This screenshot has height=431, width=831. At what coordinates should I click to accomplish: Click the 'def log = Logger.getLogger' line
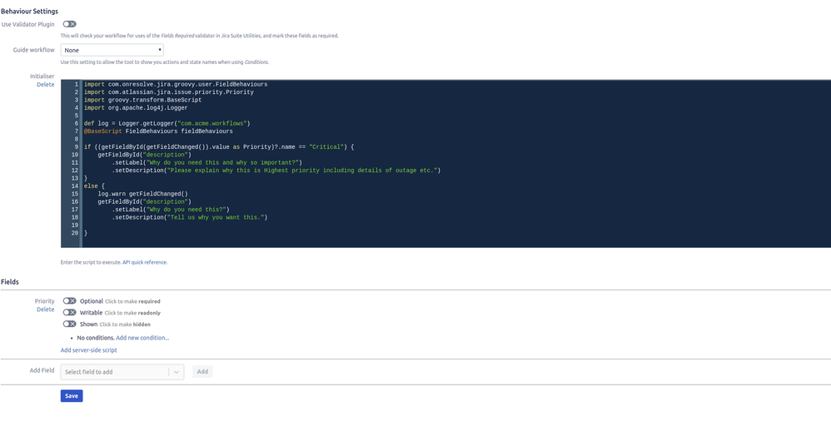[167, 123]
